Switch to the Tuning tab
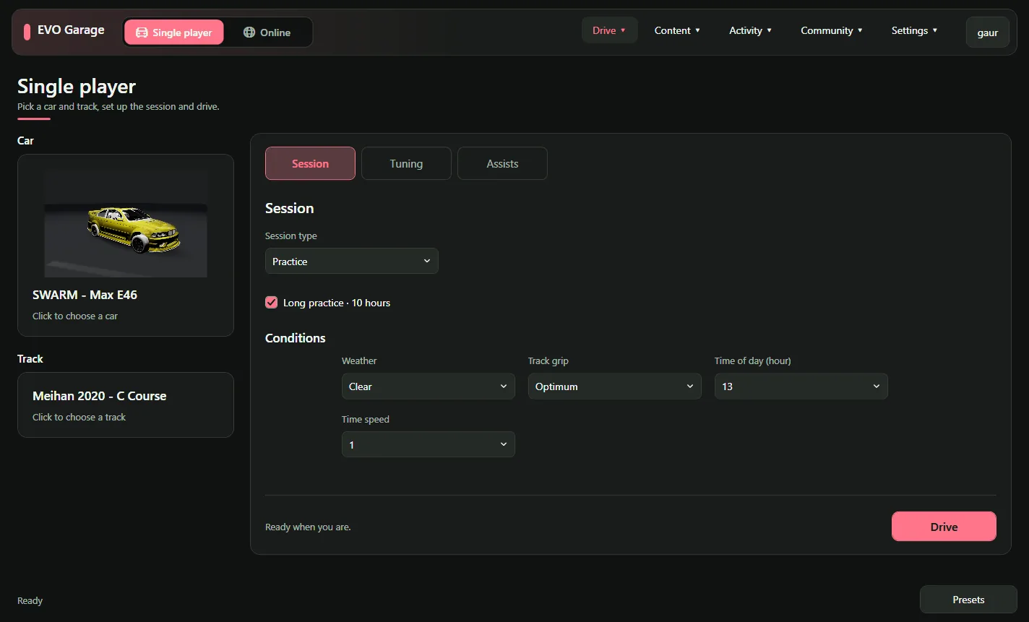Image resolution: width=1029 pixels, height=622 pixels. pos(406,163)
